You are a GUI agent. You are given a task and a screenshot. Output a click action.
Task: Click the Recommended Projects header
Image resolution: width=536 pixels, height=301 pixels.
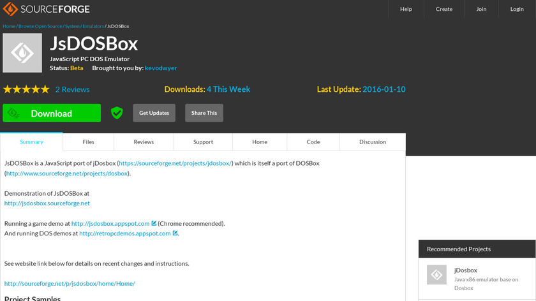[x=477, y=249]
